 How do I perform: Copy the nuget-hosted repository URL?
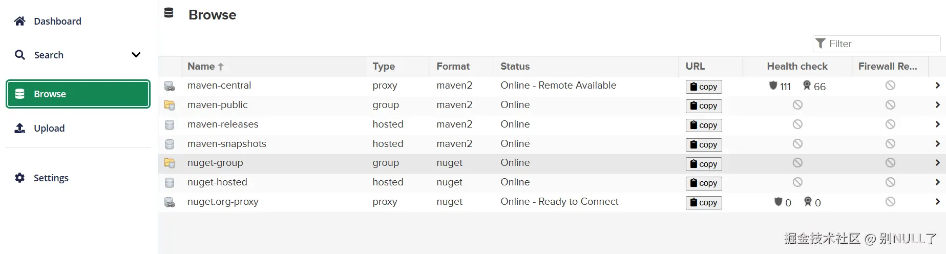(704, 183)
